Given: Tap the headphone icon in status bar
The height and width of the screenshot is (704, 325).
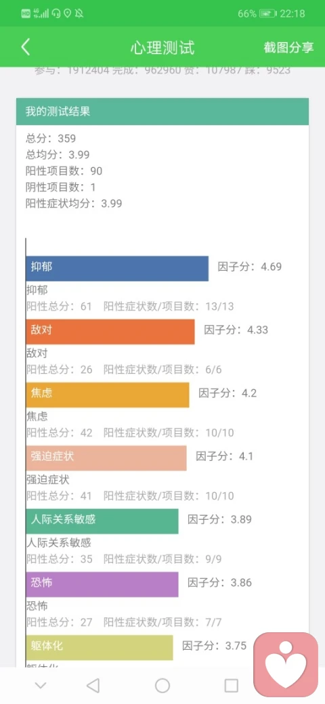Looking at the screenshot, I should 56,14.
